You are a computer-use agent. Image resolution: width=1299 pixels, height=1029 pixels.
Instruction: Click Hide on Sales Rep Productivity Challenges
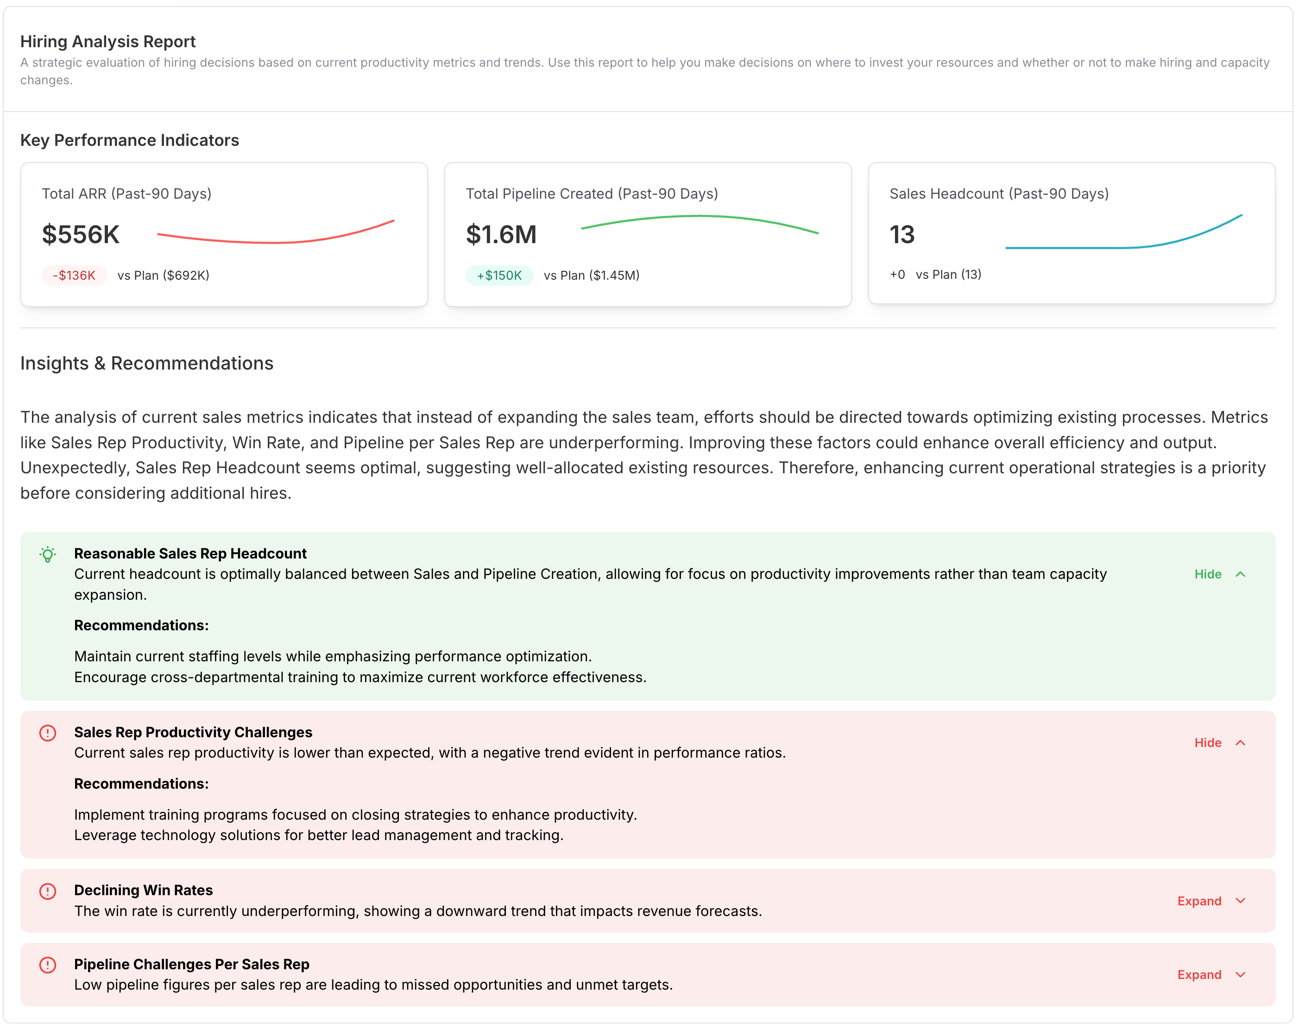pos(1208,743)
